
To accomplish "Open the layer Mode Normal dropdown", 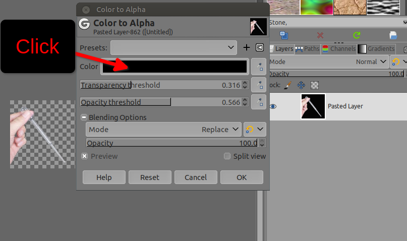I will [329, 62].
